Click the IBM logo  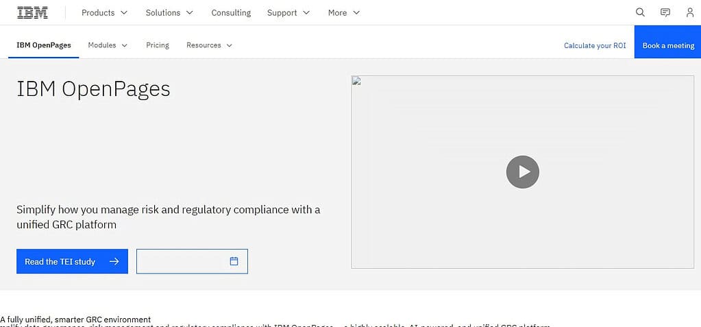[33, 12]
